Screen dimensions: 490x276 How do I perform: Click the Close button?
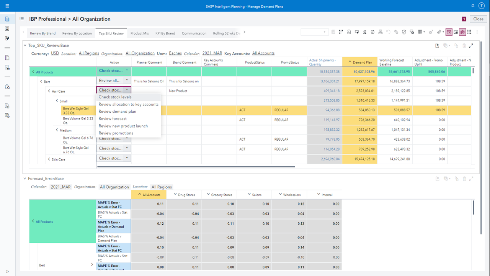pos(478,19)
